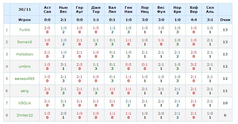Viewport: 238px width, 124px height.
Task: Select the 30/11 date header cell
Action: [24, 9]
